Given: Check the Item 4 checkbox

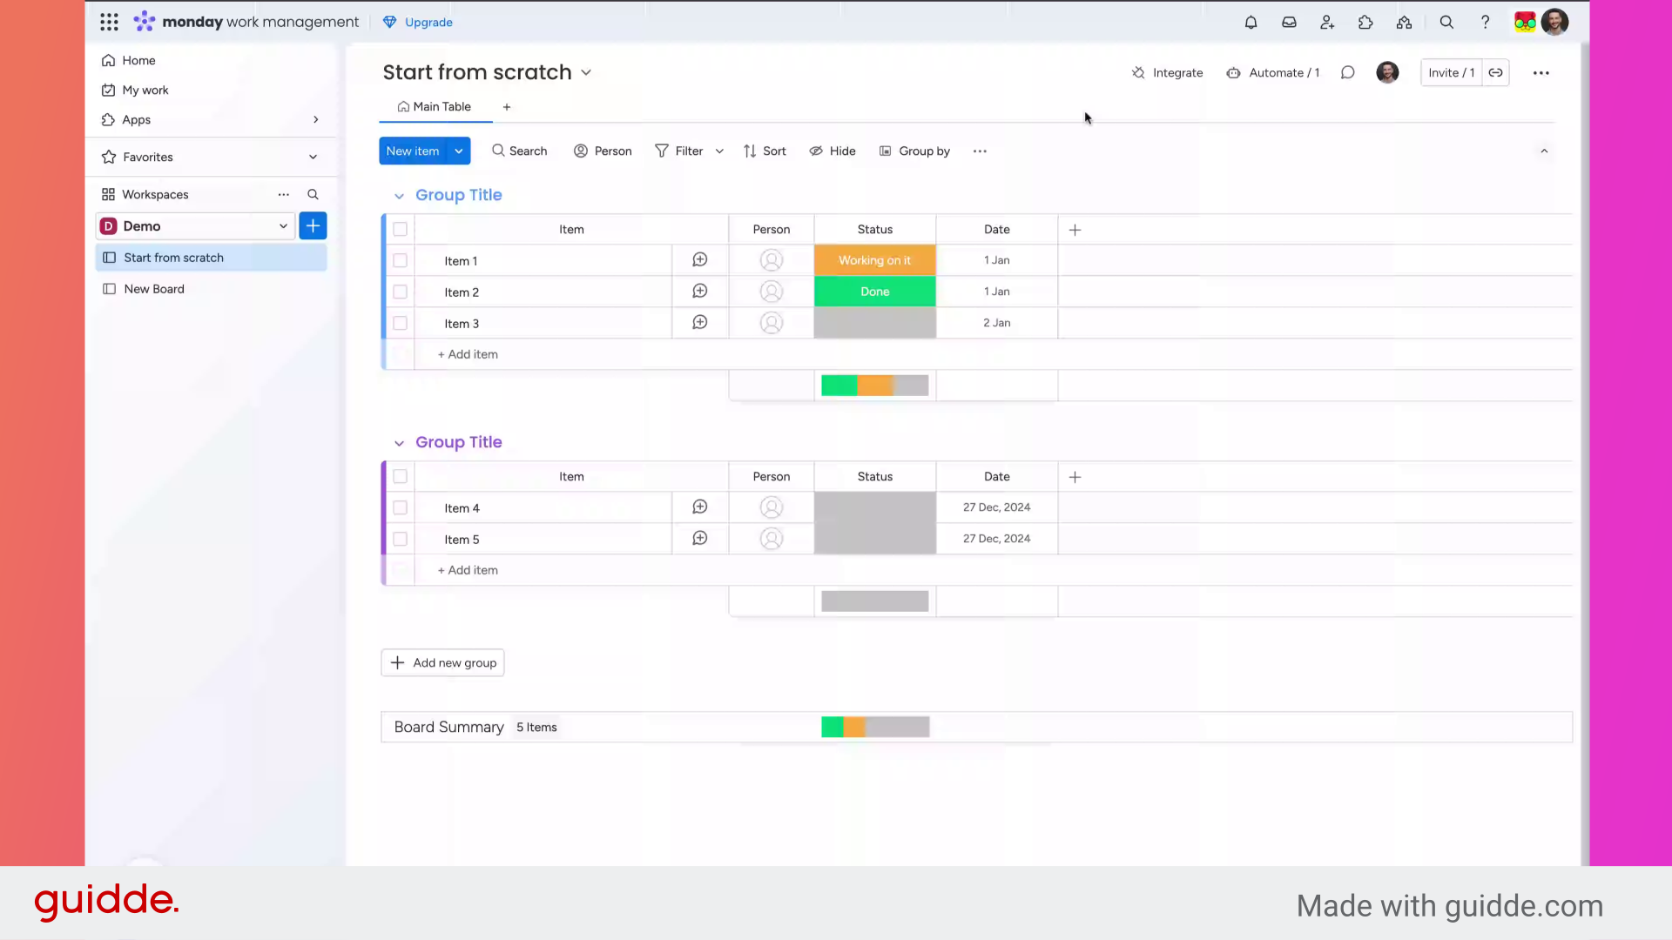Looking at the screenshot, I should pyautogui.click(x=400, y=507).
